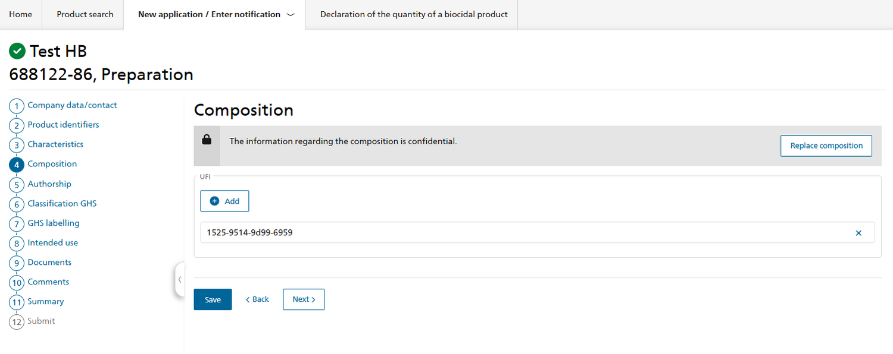Save the composition form
Viewport: 893px width, 354px height.
(213, 299)
